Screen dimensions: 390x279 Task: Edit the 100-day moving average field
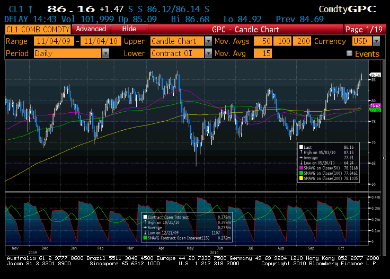pos(283,41)
